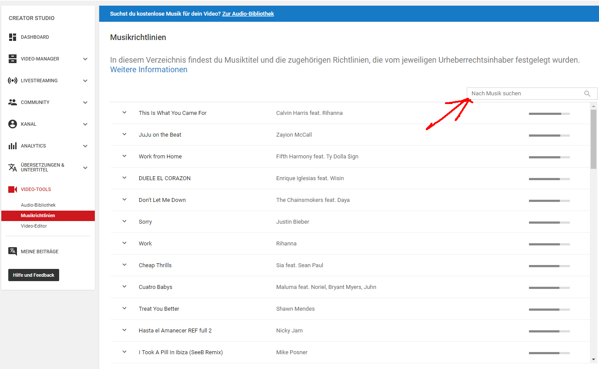
Task: Click the magnifier icon in music search
Action: [x=587, y=94]
